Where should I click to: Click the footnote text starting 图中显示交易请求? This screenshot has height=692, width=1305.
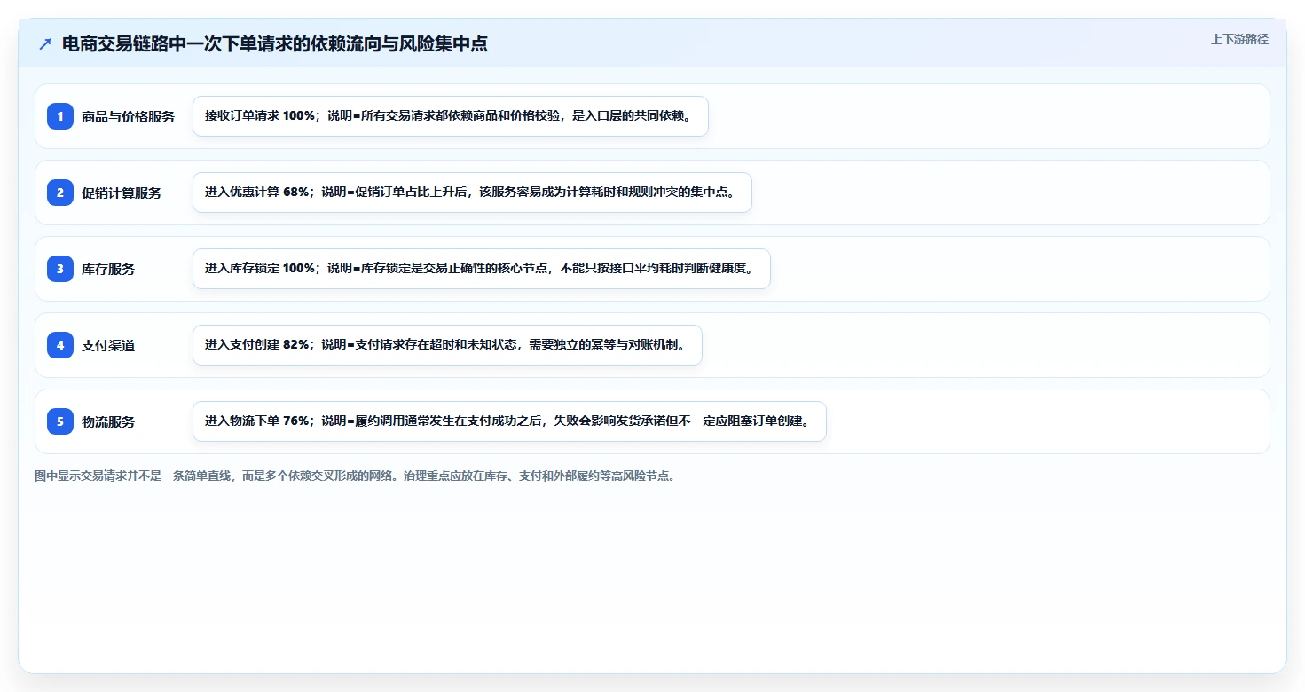click(355, 476)
